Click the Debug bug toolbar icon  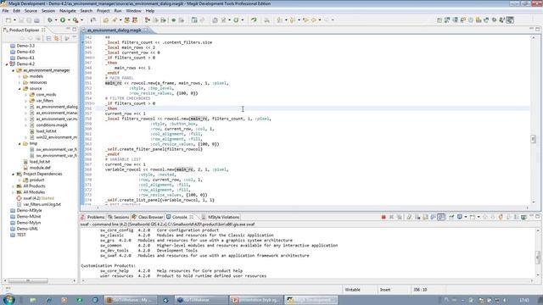click(x=50, y=20)
